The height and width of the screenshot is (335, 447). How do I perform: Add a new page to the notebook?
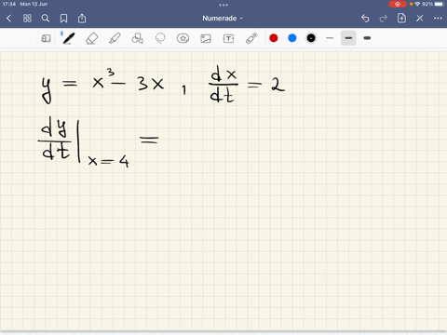[401, 18]
